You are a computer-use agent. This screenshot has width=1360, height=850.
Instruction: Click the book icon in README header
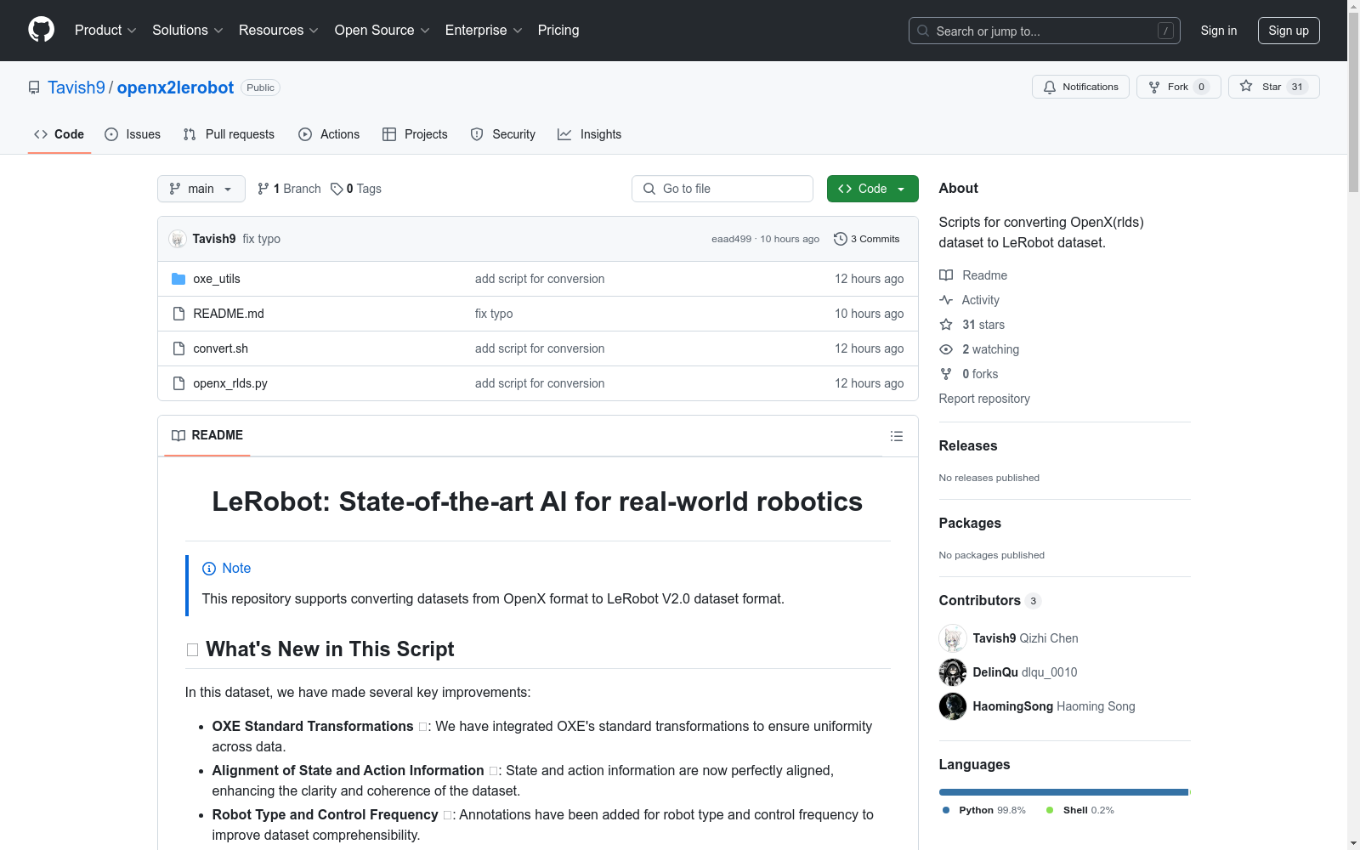coord(178,435)
